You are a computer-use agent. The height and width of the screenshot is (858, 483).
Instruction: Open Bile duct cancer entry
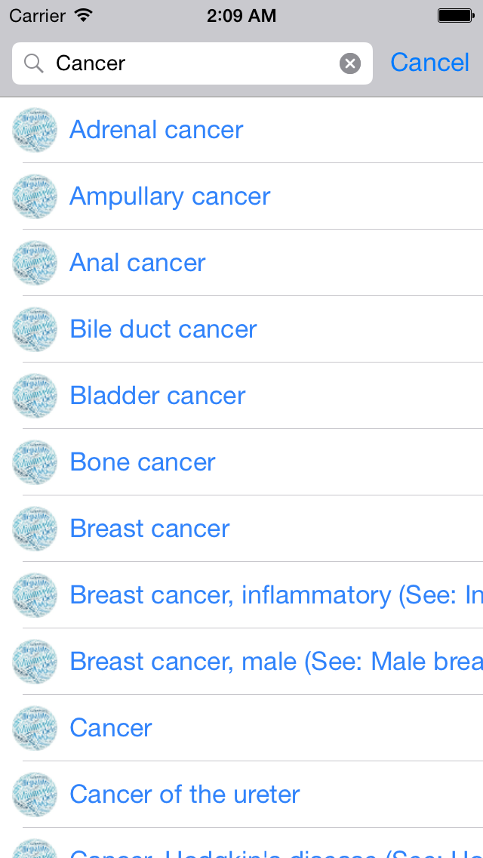click(163, 329)
